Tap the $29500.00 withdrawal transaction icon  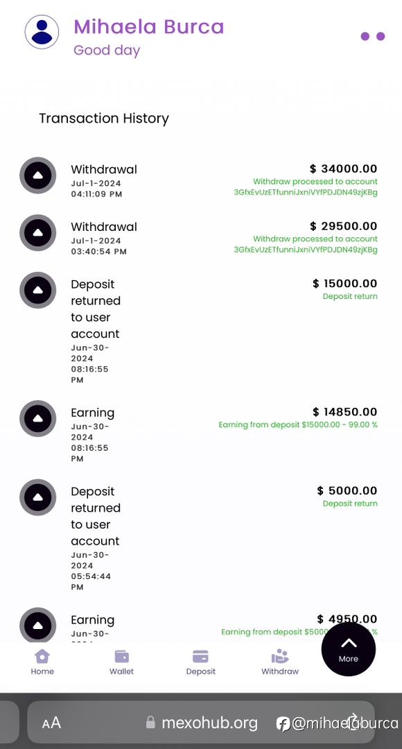[x=37, y=232]
